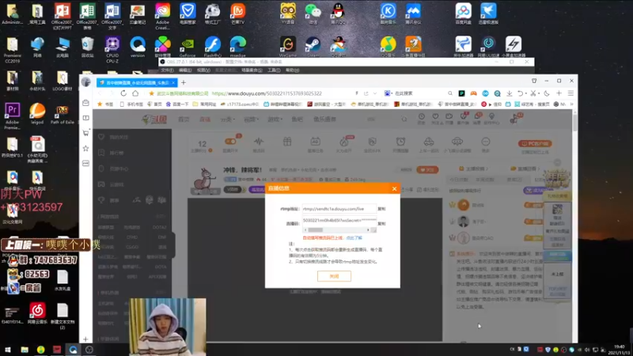Click the Steam desktop icon
633x356 pixels.
[x=313, y=47]
